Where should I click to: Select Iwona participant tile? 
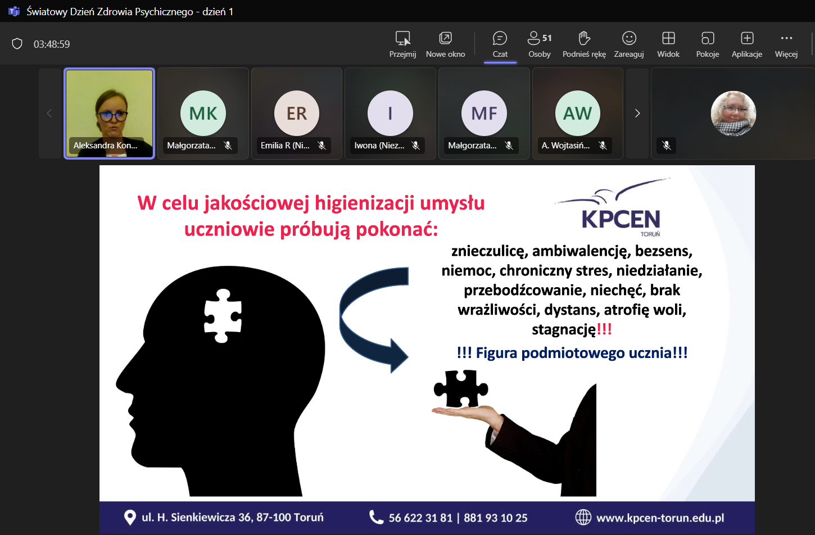391,114
